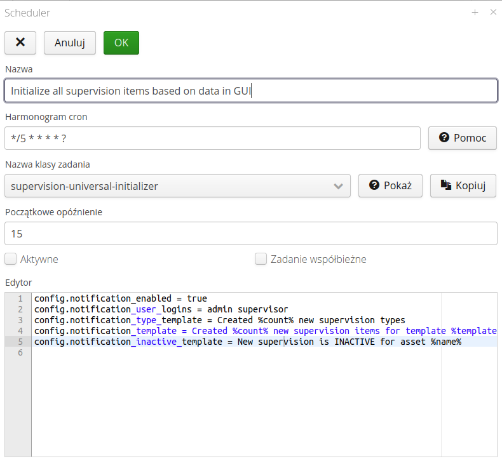This screenshot has height=461, width=502.
Task: Click the notification_inactive_template editor line
Action: (247, 342)
